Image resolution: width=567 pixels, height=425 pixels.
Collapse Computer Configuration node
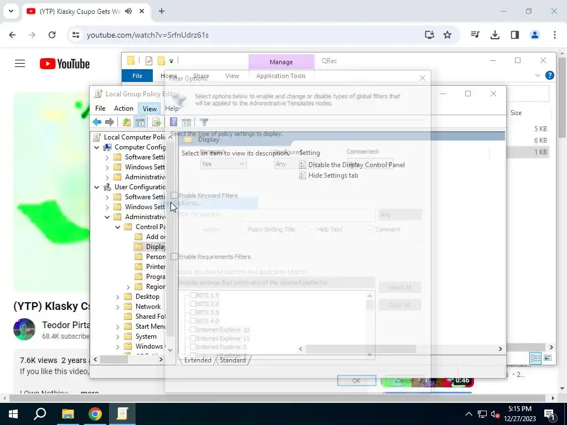tap(96, 147)
